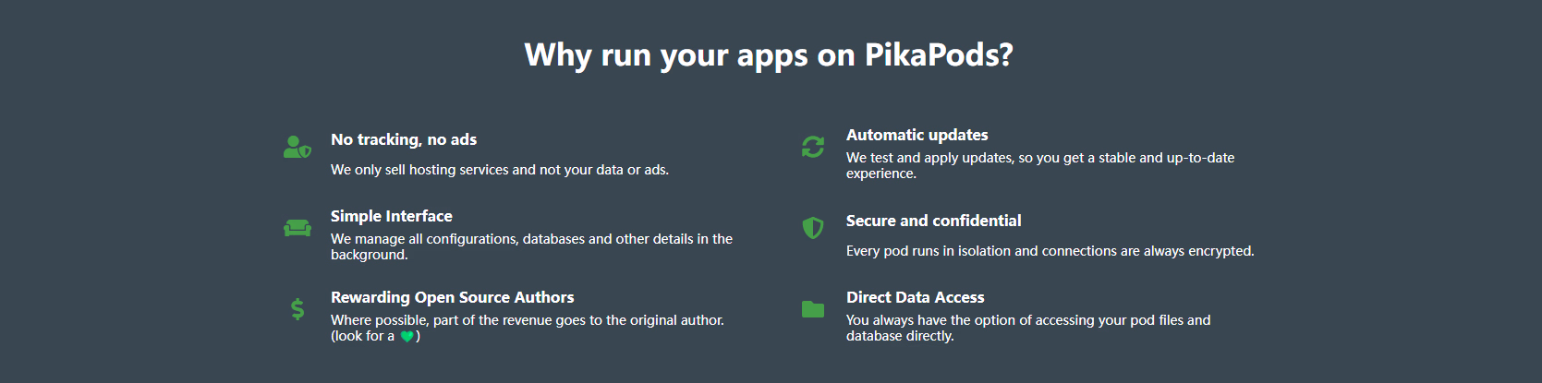Select the 'No tracking, no ads' heading

[404, 139]
